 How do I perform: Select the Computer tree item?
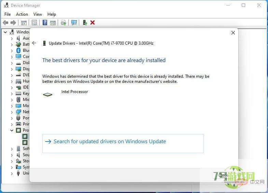[x=23, y=57]
